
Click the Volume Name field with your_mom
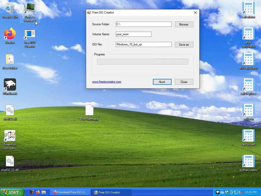[x=134, y=34]
